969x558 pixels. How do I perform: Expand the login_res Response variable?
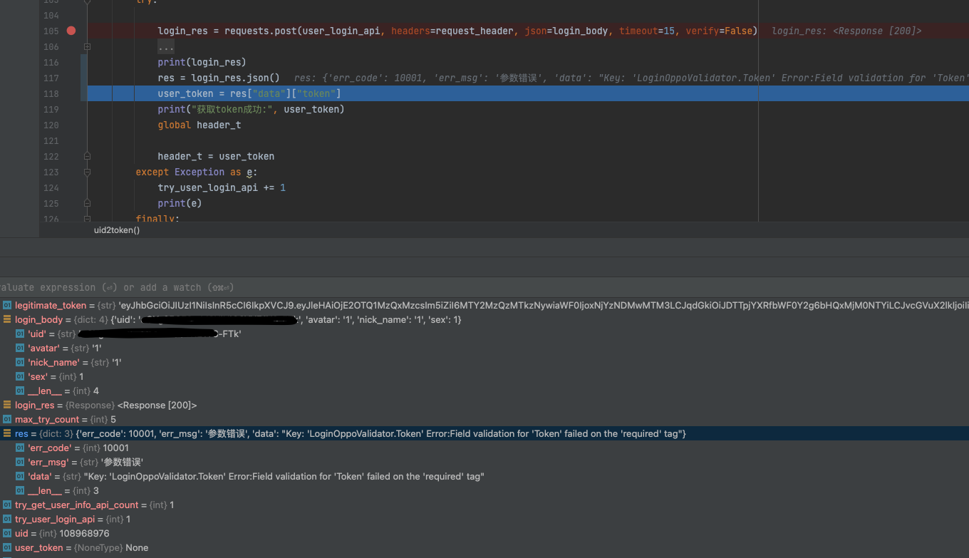pyautogui.click(x=6, y=405)
